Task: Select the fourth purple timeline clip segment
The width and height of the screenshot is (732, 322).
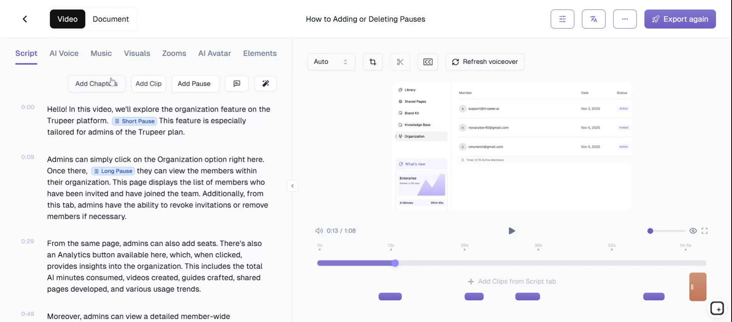Action: click(654, 296)
